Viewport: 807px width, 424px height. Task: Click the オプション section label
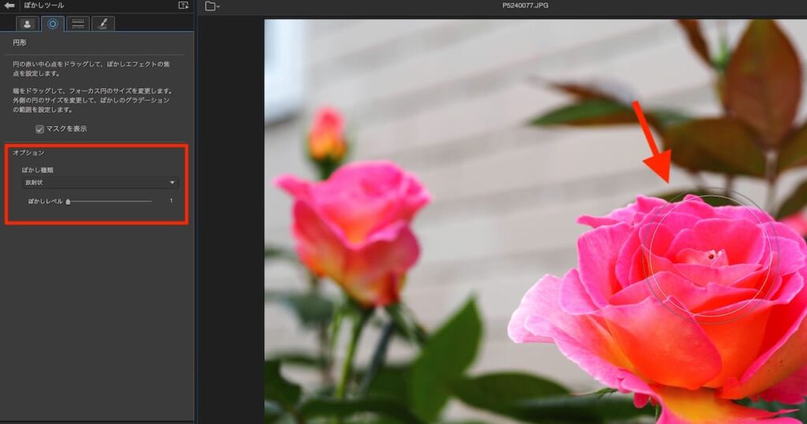click(x=28, y=153)
